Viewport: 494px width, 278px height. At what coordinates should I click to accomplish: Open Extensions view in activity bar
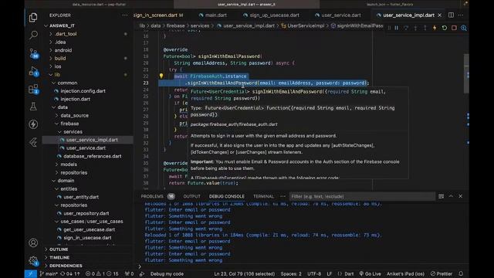coord(33,90)
